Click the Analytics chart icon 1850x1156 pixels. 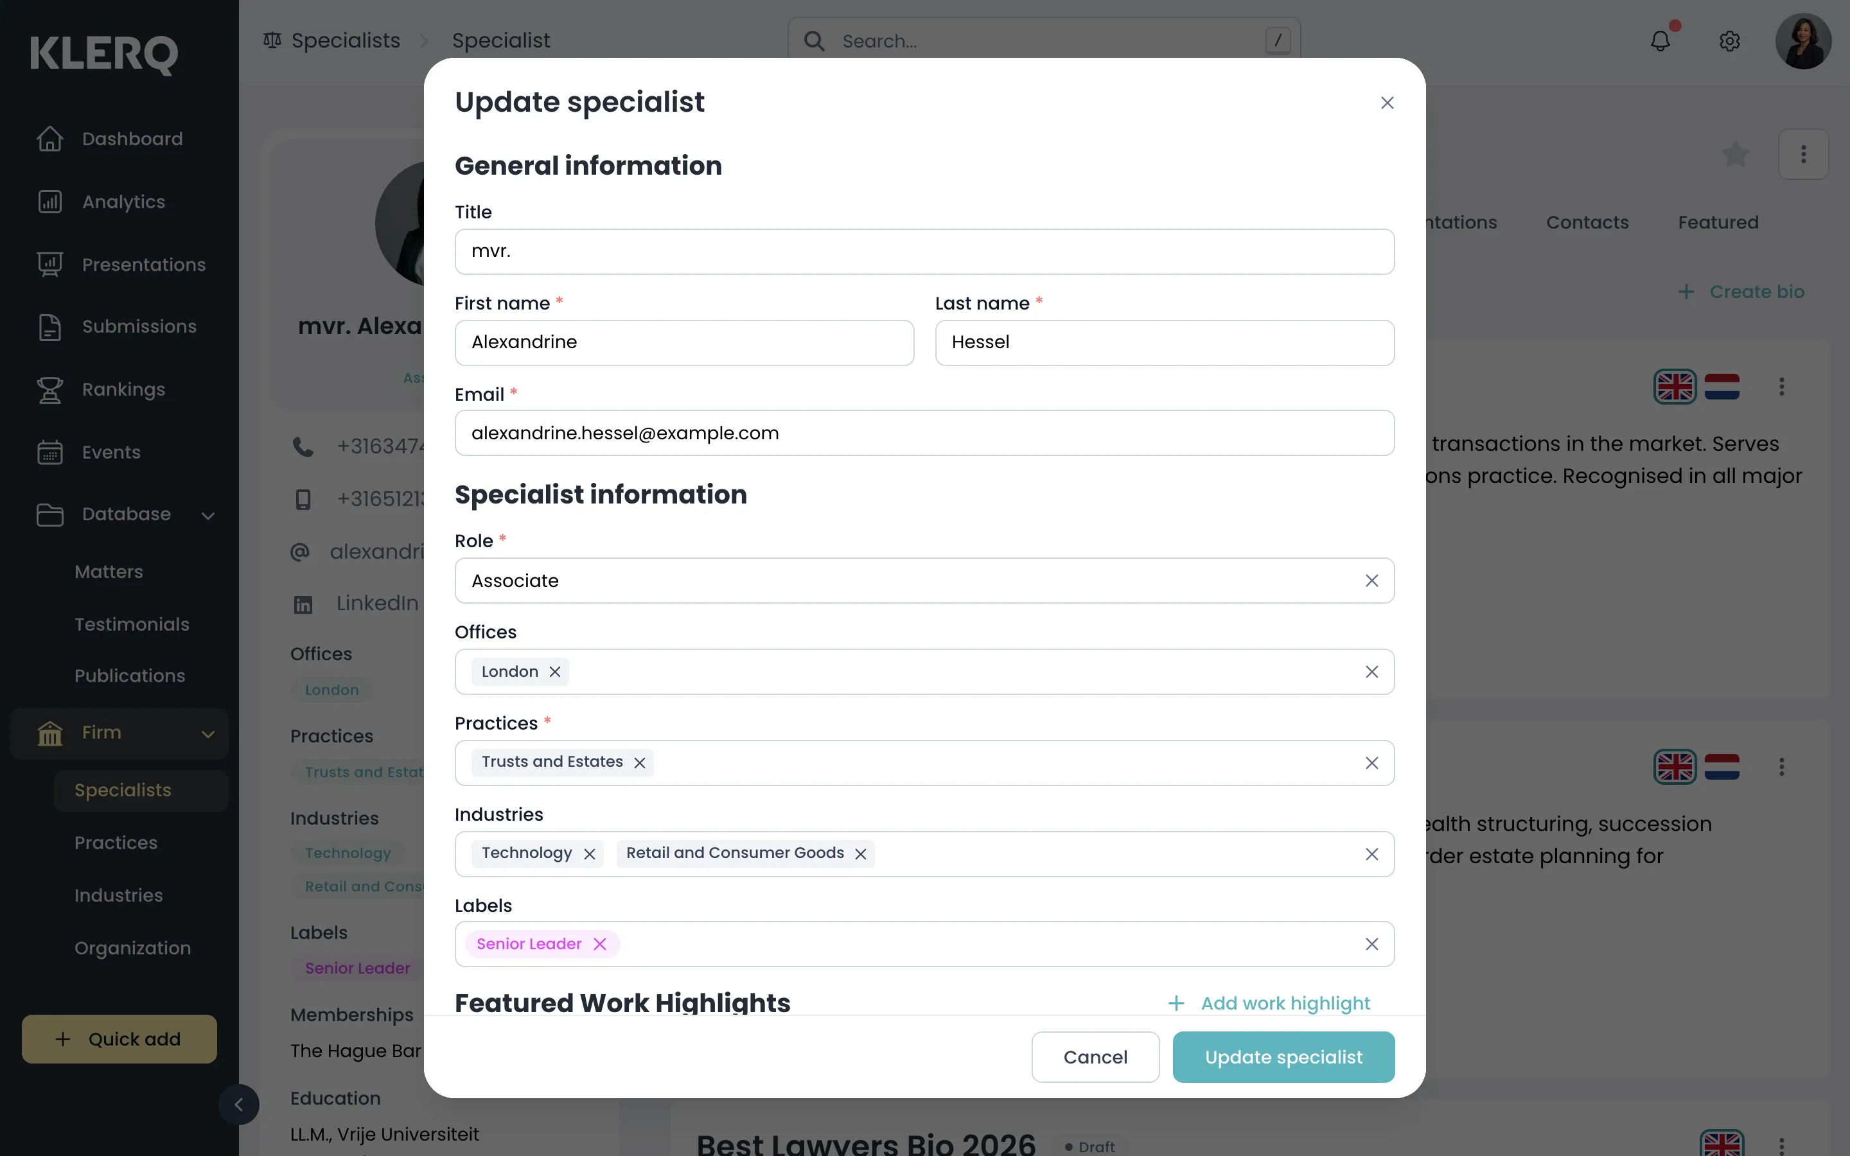click(49, 202)
